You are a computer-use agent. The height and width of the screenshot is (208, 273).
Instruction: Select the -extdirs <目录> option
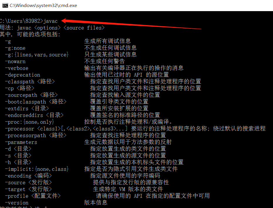pos(27,109)
